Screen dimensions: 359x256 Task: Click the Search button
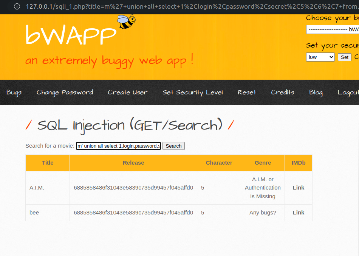(173, 146)
